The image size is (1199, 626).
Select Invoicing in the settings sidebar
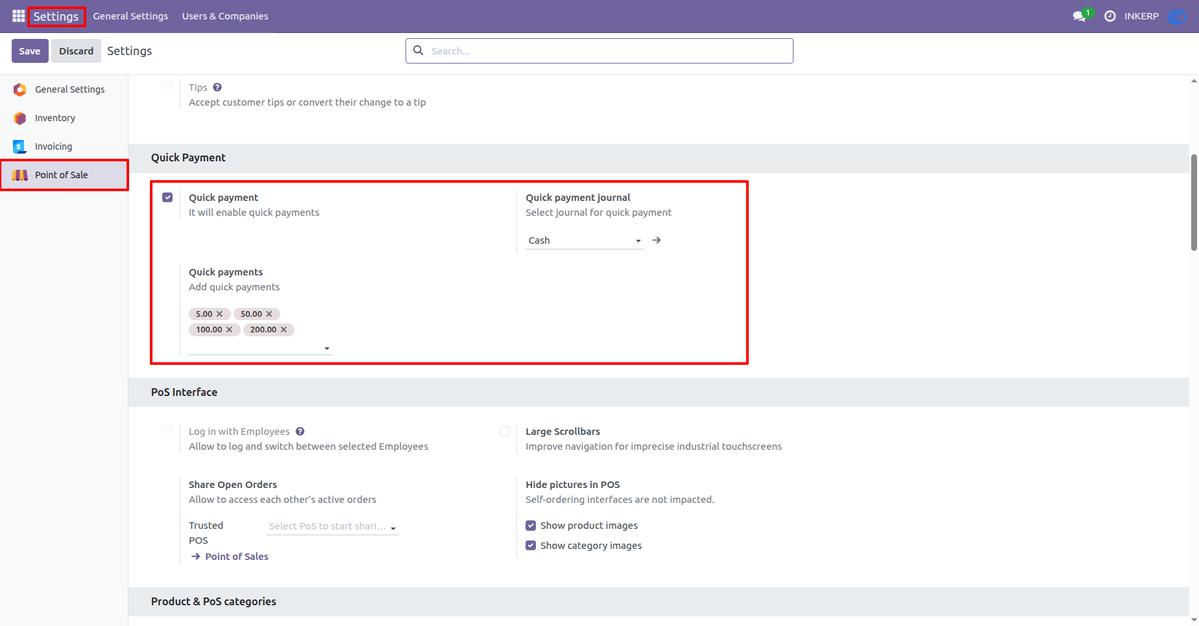click(64, 146)
